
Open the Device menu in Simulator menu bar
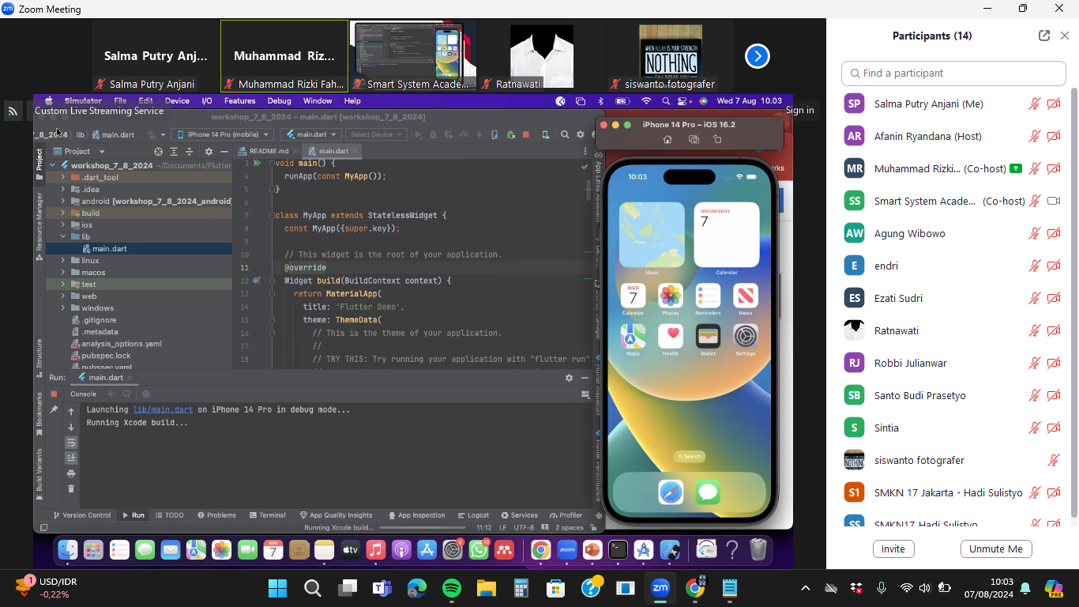click(x=177, y=101)
